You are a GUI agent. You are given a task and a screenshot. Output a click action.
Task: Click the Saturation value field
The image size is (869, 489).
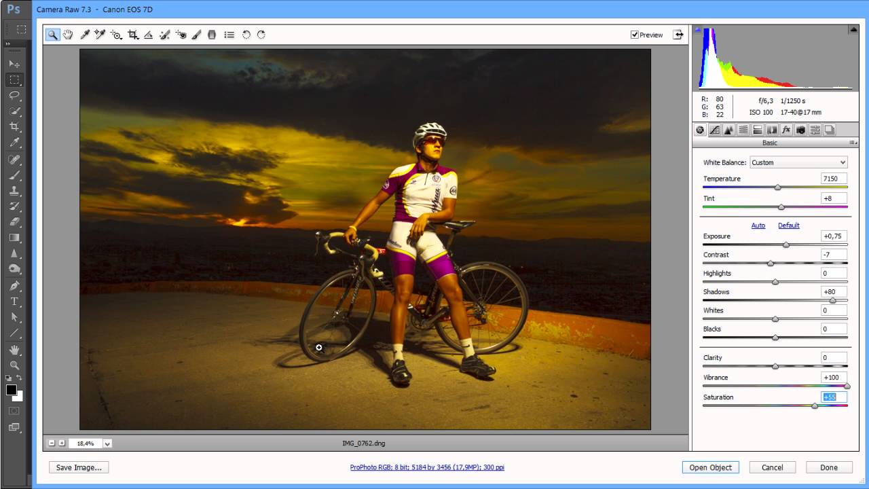point(834,397)
